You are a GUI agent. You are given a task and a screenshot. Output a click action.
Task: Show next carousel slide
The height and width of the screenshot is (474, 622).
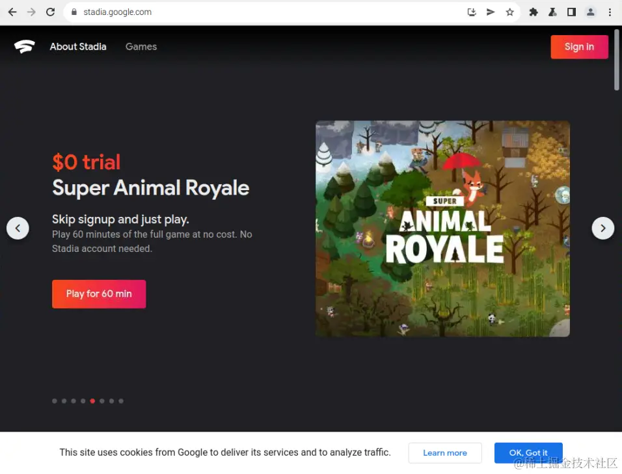(x=603, y=228)
